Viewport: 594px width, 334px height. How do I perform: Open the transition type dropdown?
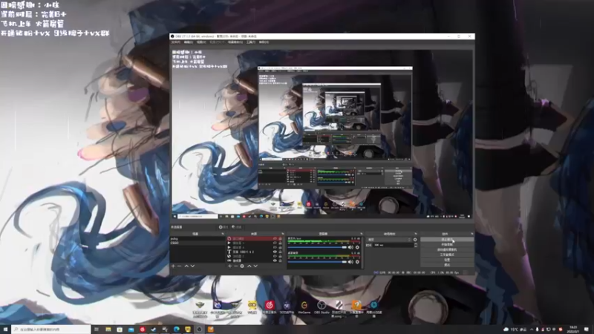pyautogui.click(x=389, y=240)
